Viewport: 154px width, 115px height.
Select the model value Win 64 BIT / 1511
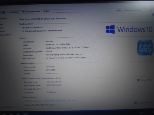(x=58, y=45)
